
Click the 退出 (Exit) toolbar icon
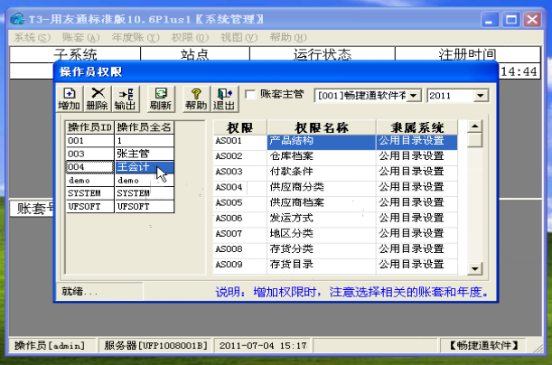[222, 98]
